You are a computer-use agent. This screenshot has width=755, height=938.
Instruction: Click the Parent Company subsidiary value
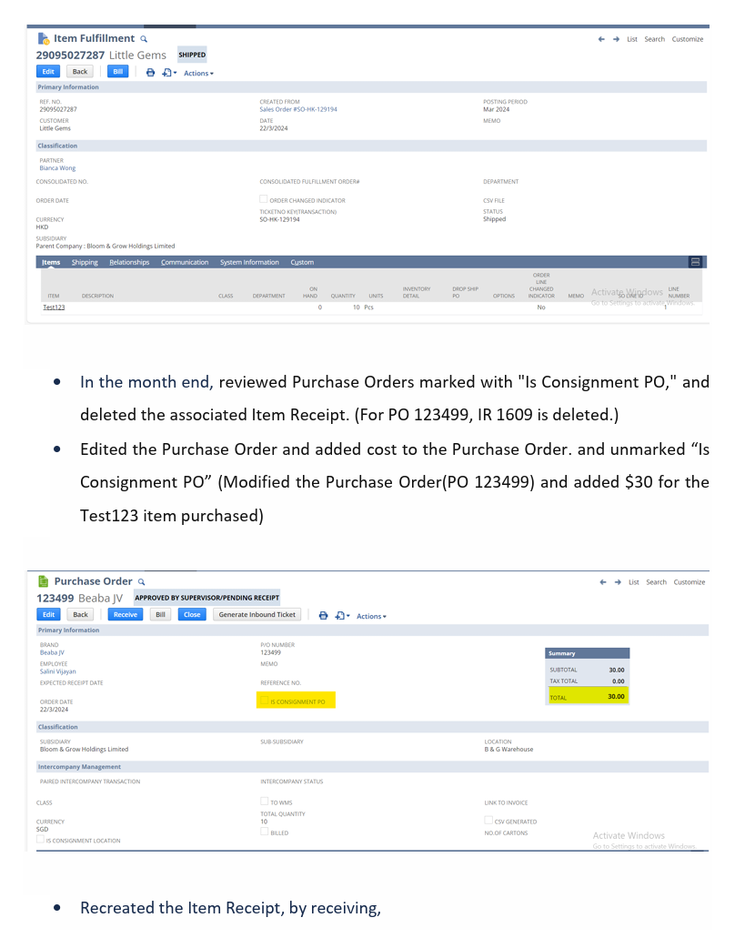click(x=106, y=247)
